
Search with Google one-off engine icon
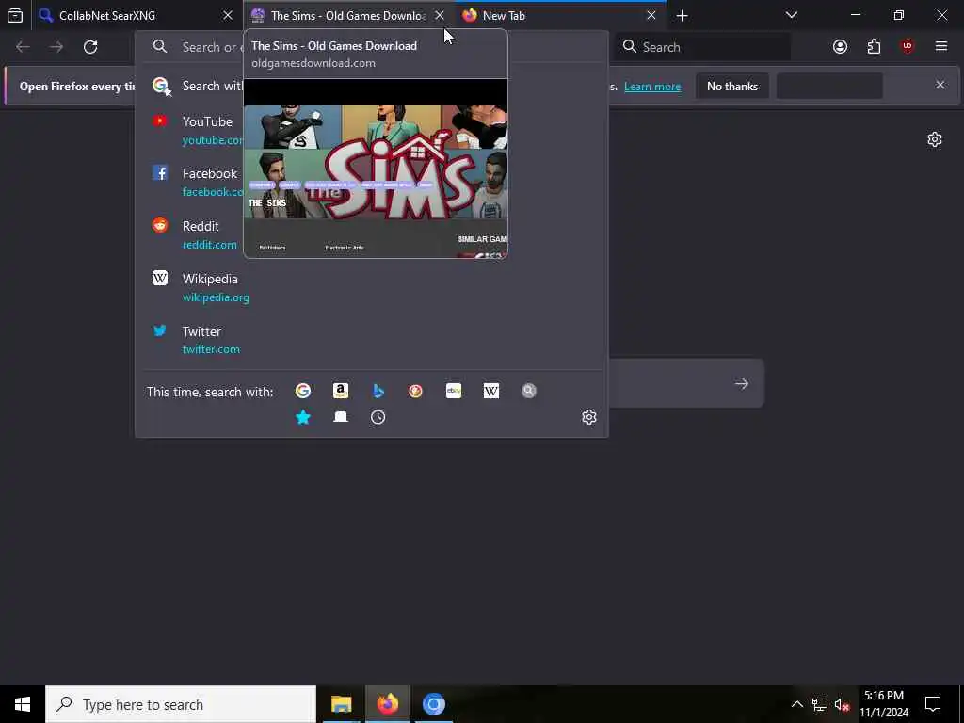(x=302, y=391)
